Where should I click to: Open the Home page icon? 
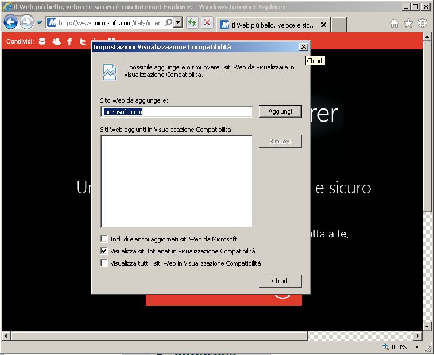(394, 24)
